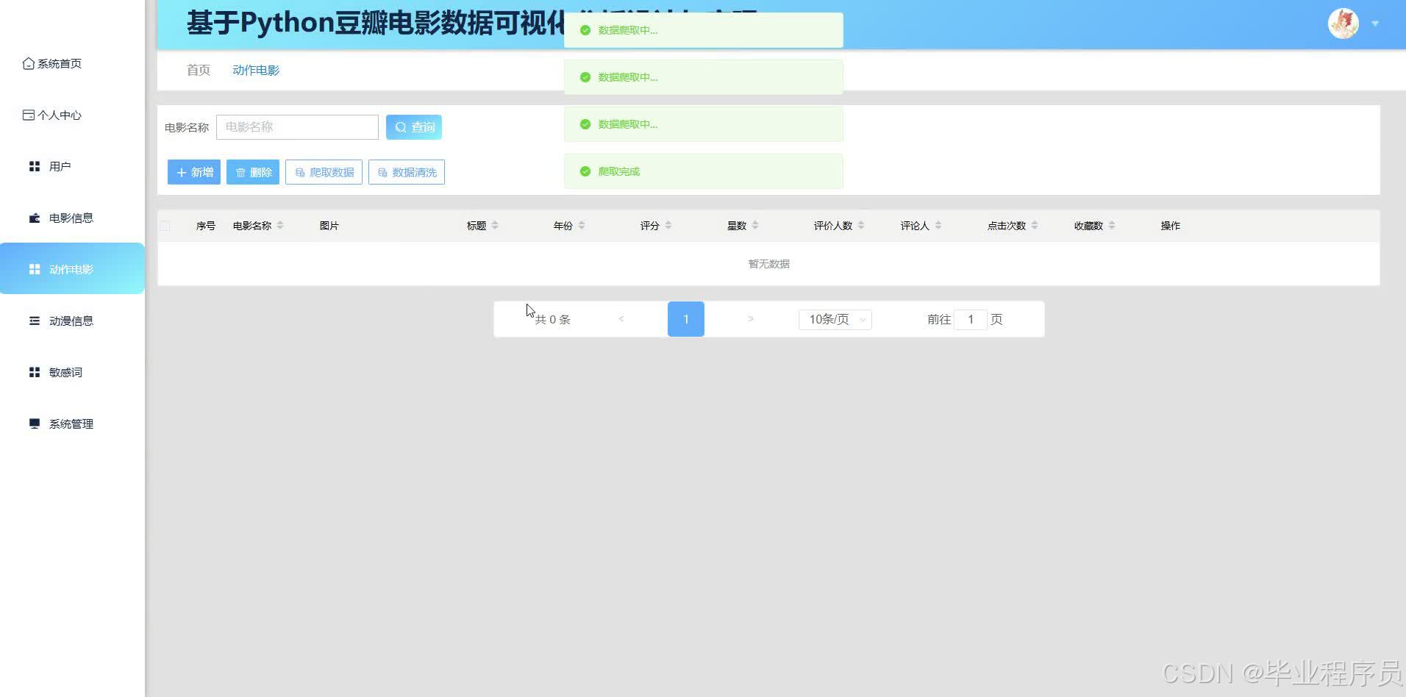Expand the avatar account menu arrow
The image size is (1406, 697).
[1374, 23]
